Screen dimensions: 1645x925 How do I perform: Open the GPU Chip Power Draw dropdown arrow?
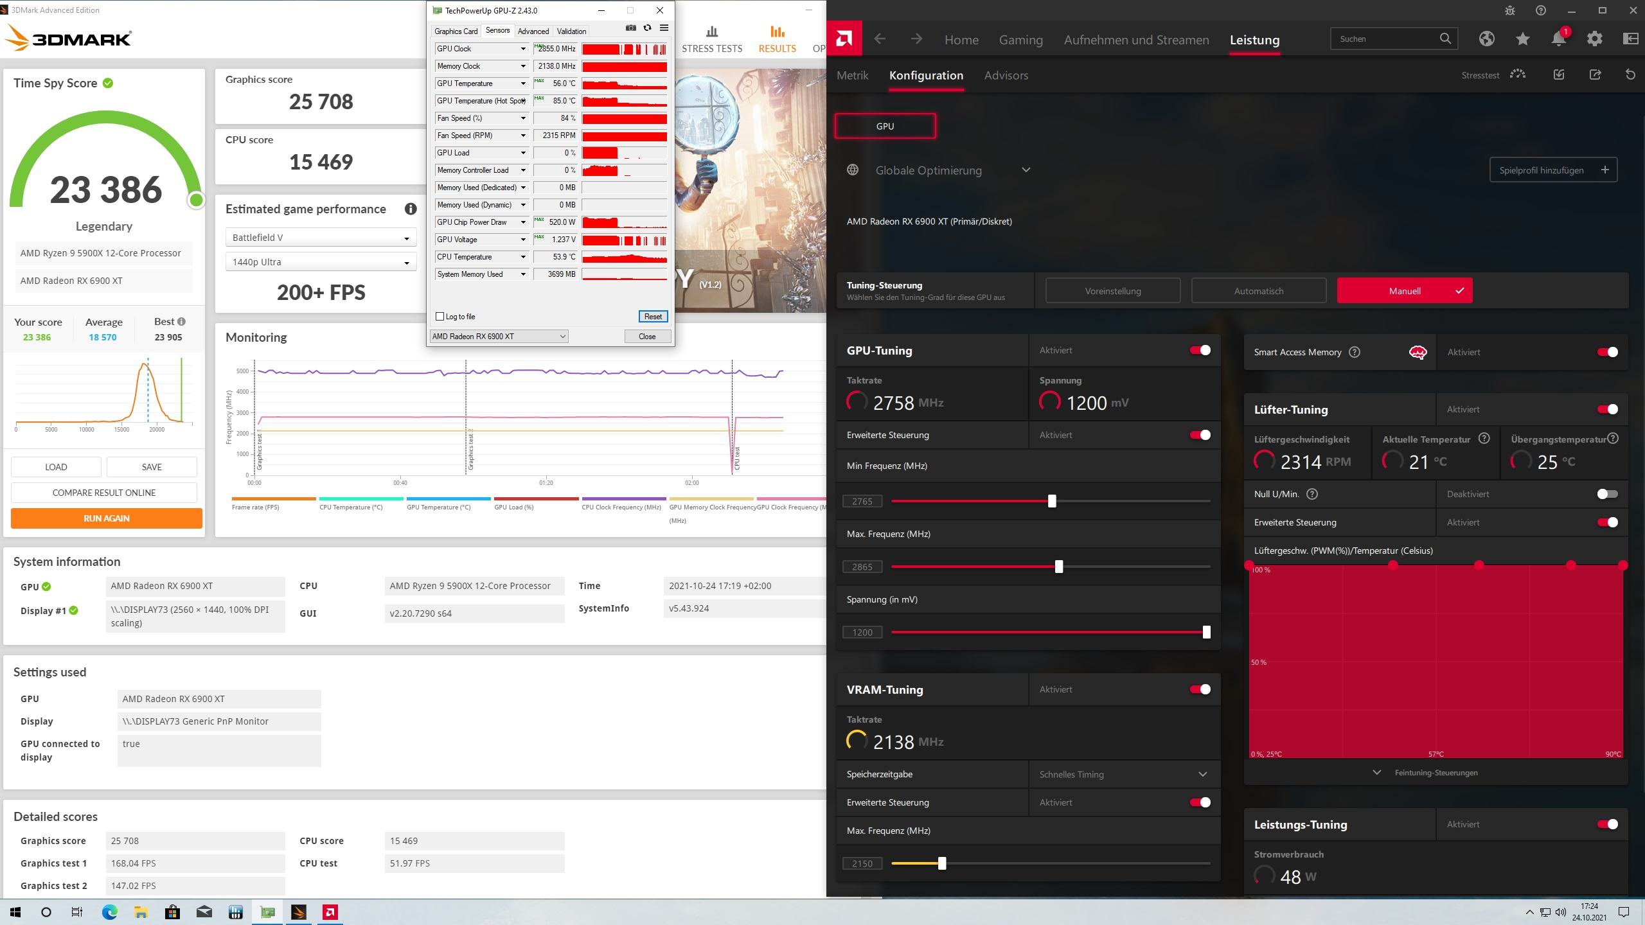pos(523,222)
